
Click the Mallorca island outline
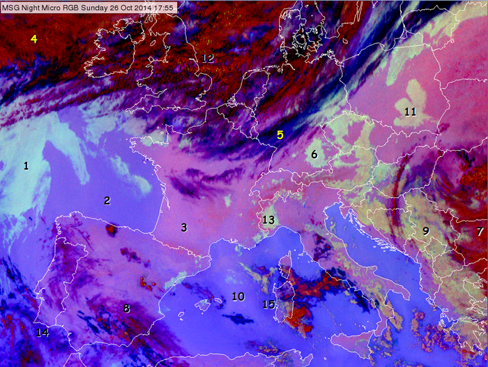(x=204, y=305)
